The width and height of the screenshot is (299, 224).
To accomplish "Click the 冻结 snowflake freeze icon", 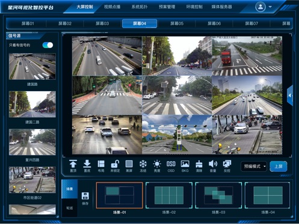I will tap(143, 166).
